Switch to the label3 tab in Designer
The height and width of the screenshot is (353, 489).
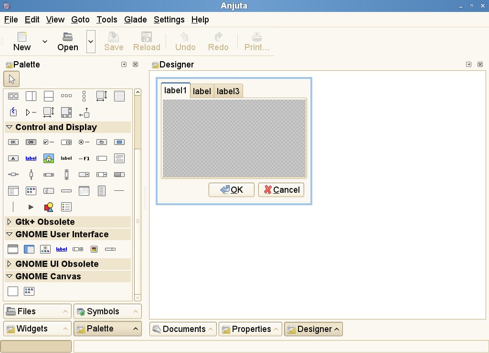[228, 91]
